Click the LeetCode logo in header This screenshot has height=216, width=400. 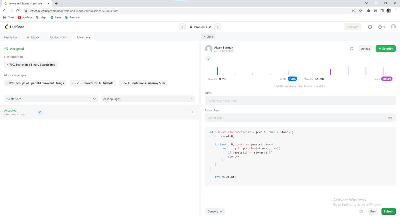click(x=14, y=27)
